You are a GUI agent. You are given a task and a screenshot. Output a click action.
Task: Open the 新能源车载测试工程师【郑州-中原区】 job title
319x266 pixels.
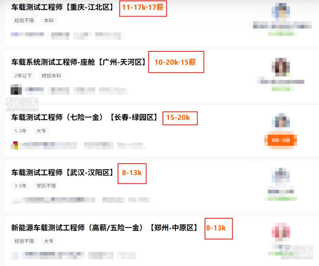point(104,228)
